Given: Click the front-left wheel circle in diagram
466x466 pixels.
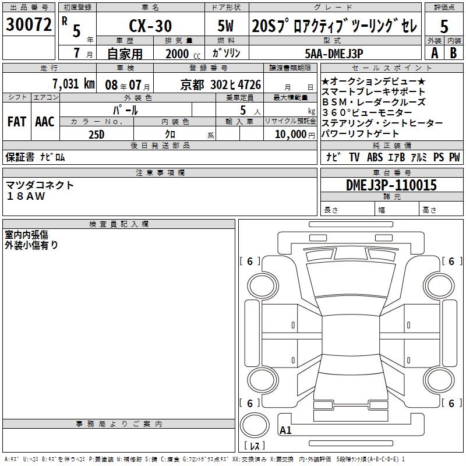Looking at the screenshot, I should click(x=263, y=286).
